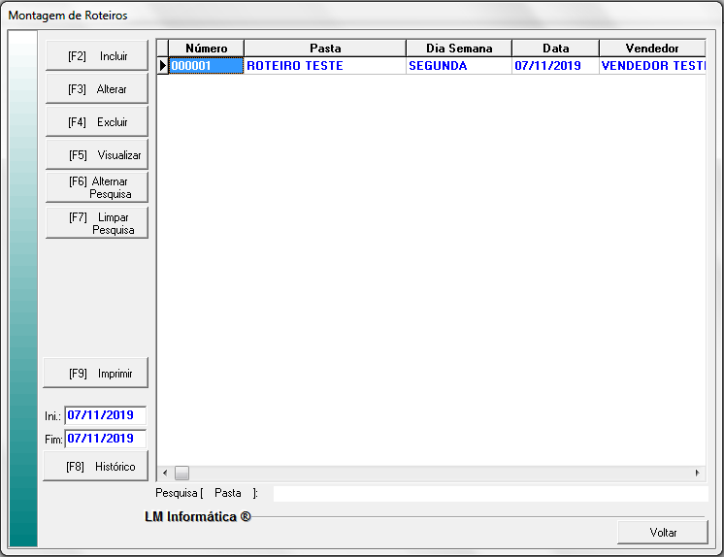Click the Pasta column header
The width and height of the screenshot is (724, 557).
pyautogui.click(x=325, y=49)
